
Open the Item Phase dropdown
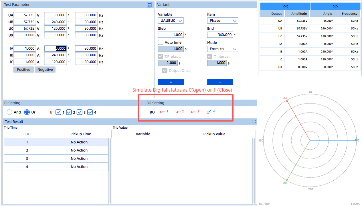coord(222,21)
